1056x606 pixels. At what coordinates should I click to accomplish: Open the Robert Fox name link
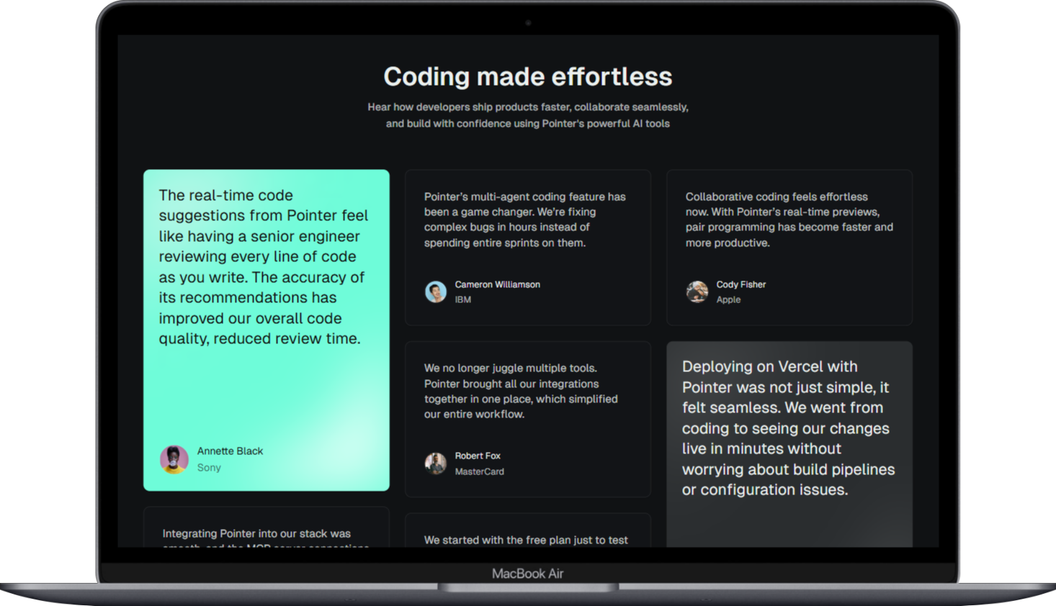[477, 456]
